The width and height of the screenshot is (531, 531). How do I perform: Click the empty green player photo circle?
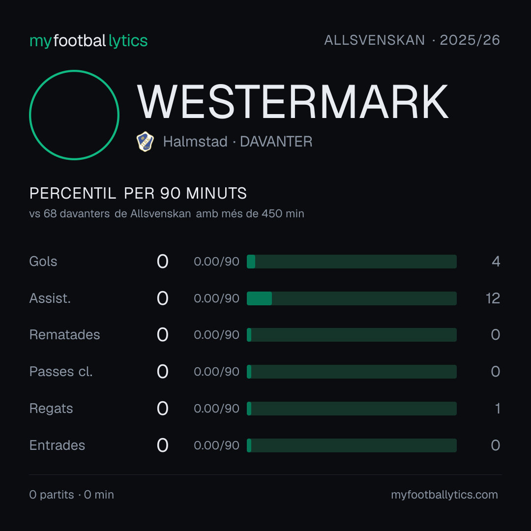(74, 115)
